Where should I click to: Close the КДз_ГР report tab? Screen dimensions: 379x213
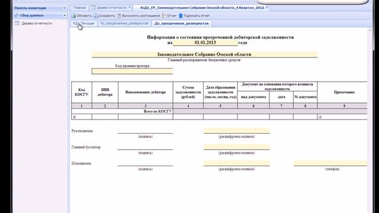(x=267, y=8)
